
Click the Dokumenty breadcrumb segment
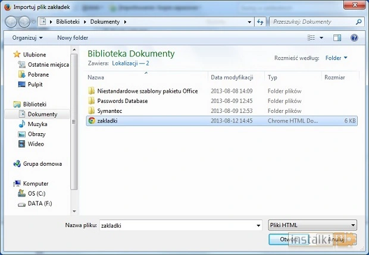[105, 22]
